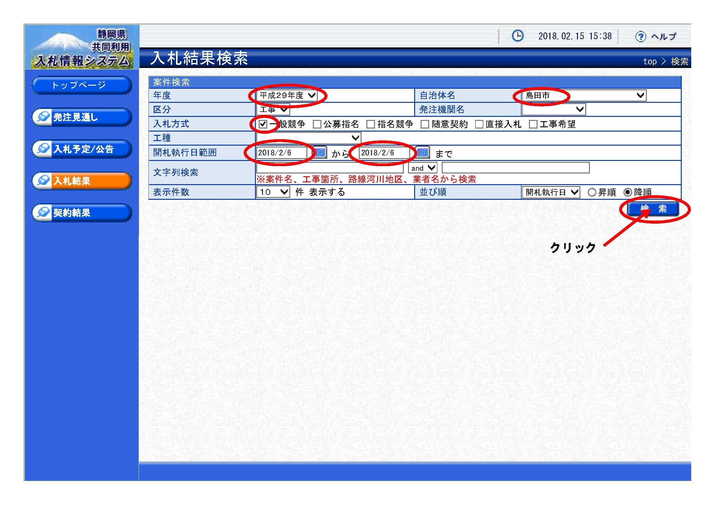Click the help question mark icon
The width and height of the screenshot is (716, 506).
tap(640, 36)
